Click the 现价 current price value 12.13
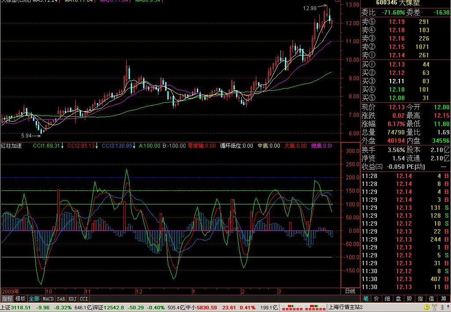451x312 pixels. click(397, 107)
